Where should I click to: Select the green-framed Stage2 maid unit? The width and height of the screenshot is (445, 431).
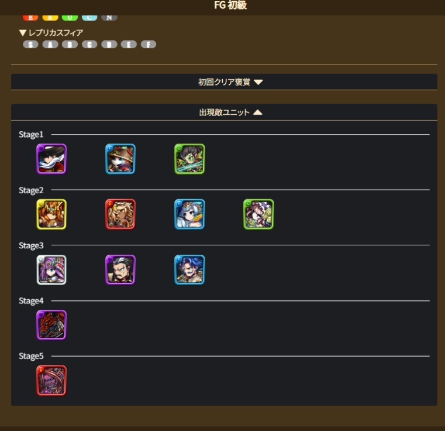[258, 214]
